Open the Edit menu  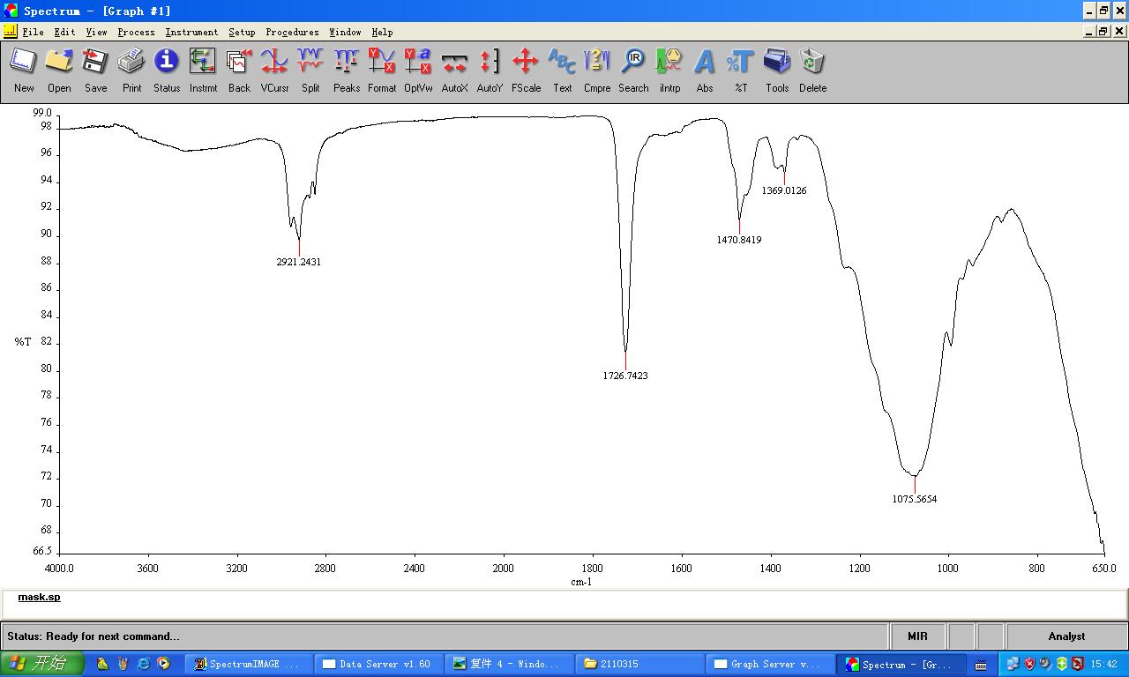64,32
